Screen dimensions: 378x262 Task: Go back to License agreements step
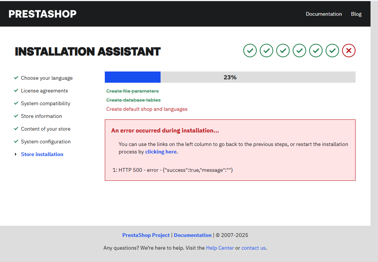(45, 91)
